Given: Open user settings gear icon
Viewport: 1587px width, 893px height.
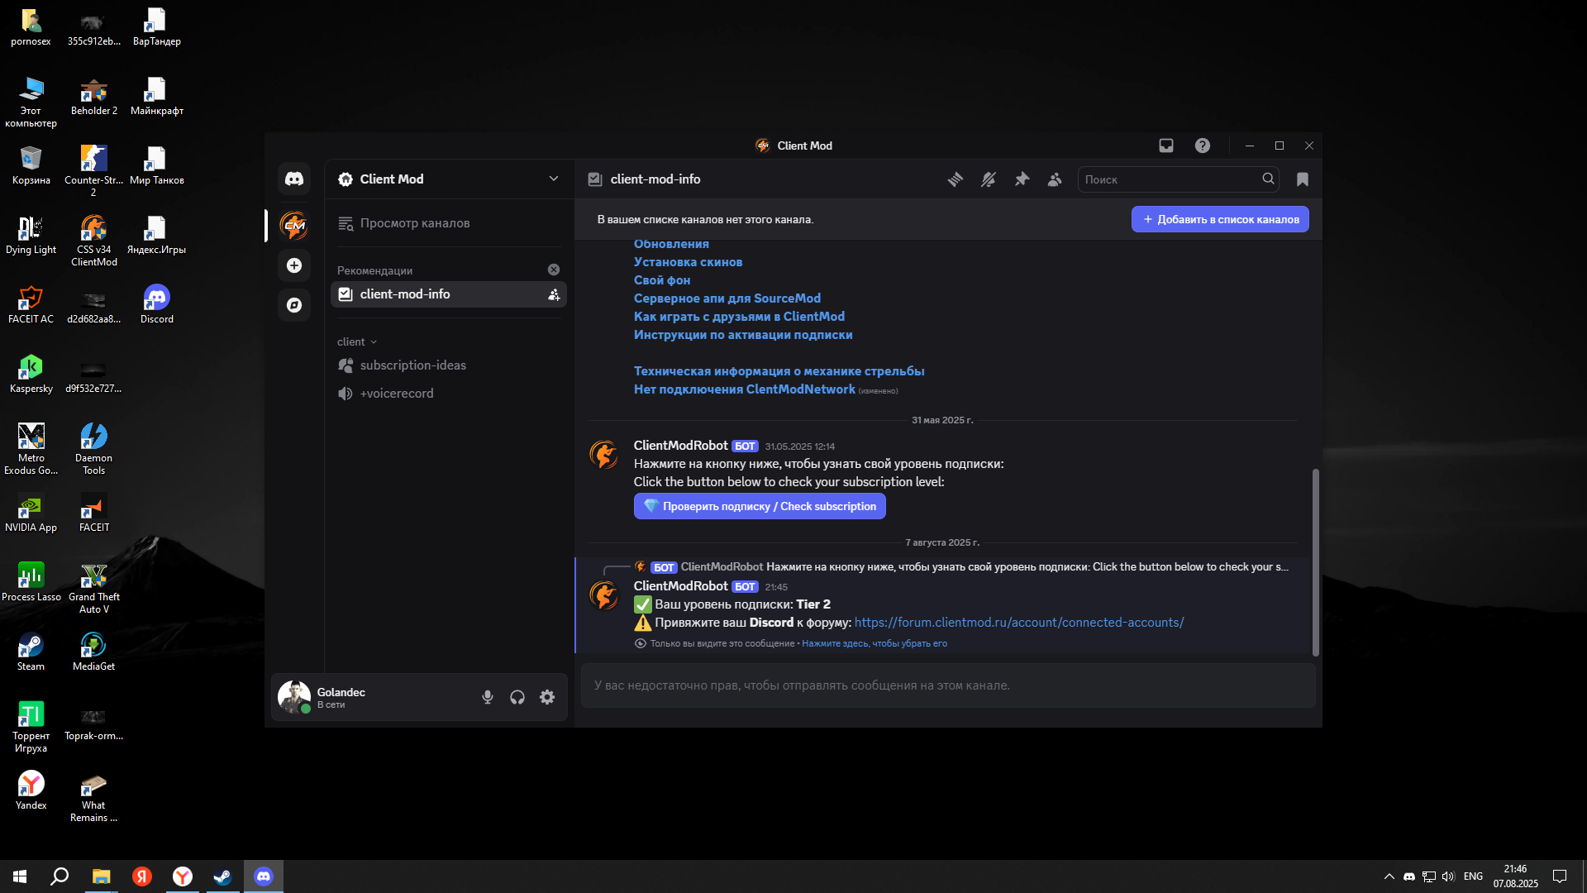Looking at the screenshot, I should [x=547, y=697].
